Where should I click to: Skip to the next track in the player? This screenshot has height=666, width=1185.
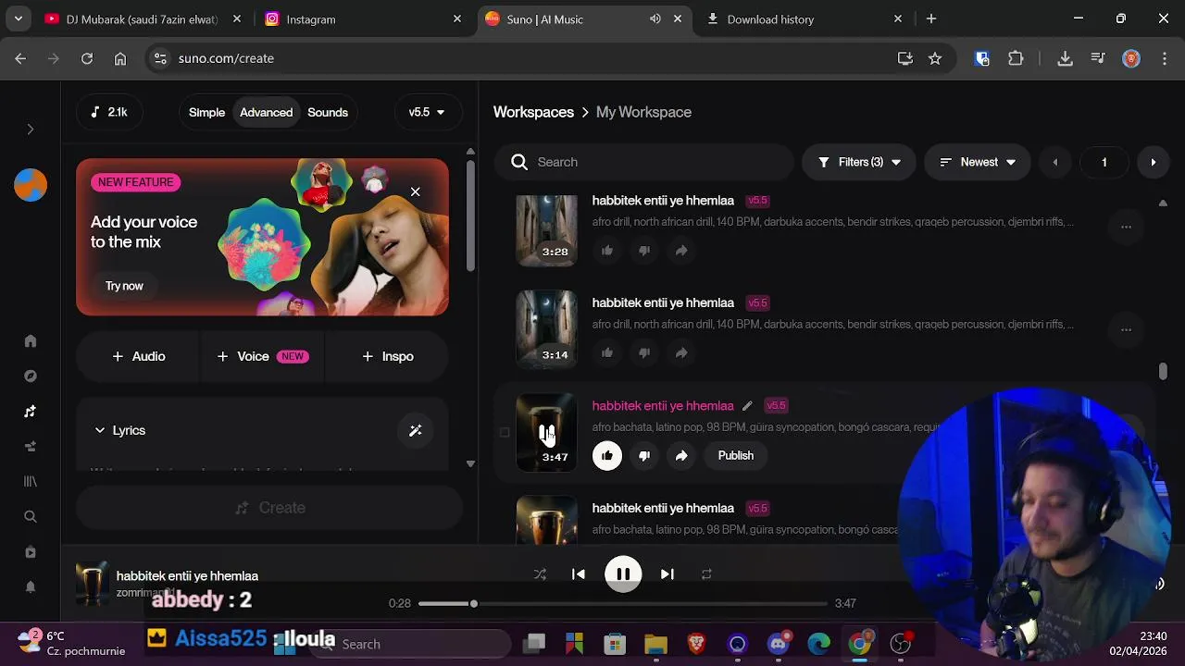pyautogui.click(x=667, y=574)
